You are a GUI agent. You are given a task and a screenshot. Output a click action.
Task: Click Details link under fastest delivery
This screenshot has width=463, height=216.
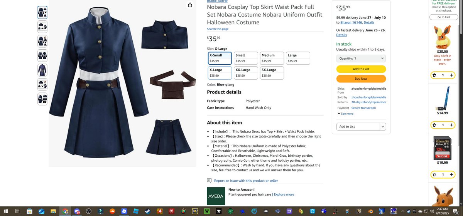tap(341, 35)
